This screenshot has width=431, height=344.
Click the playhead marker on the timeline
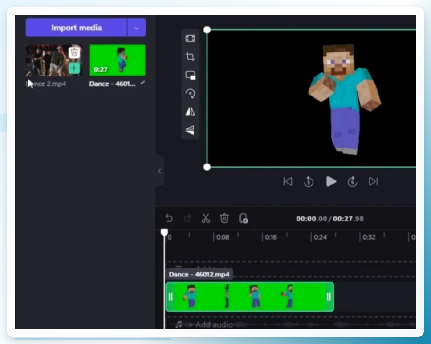(x=164, y=232)
